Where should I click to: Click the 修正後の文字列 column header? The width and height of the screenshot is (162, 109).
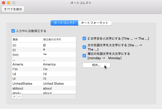[x=59, y=39]
